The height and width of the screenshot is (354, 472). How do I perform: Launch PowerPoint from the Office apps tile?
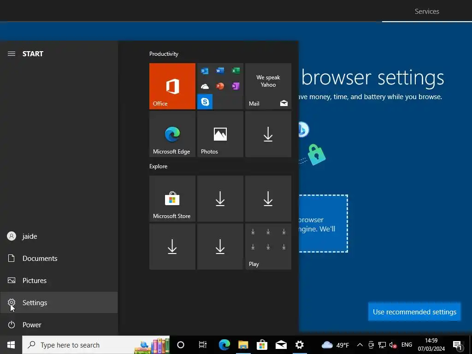click(220, 86)
